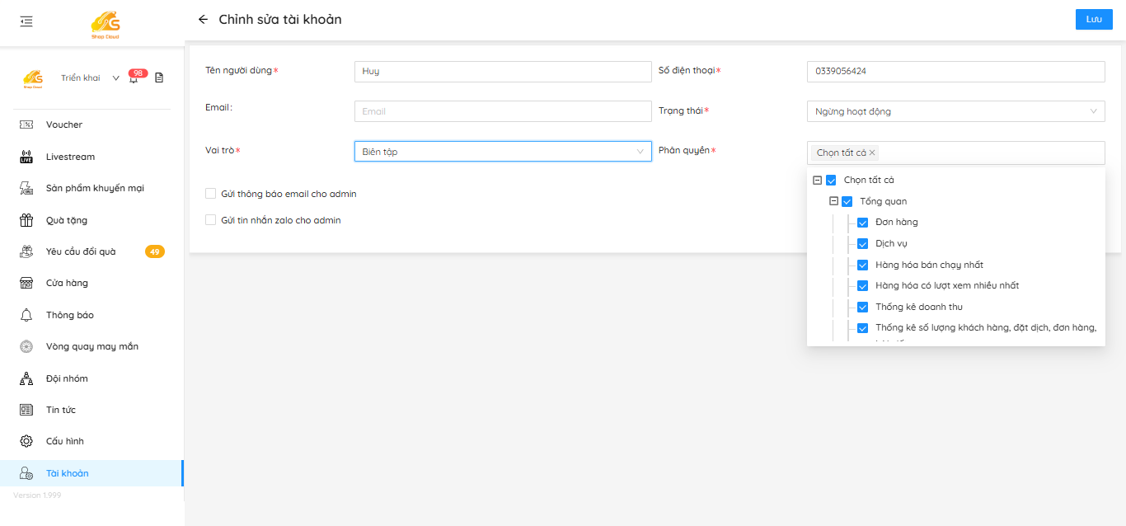Open the Voucher menu item
1126x526 pixels.
tap(64, 124)
